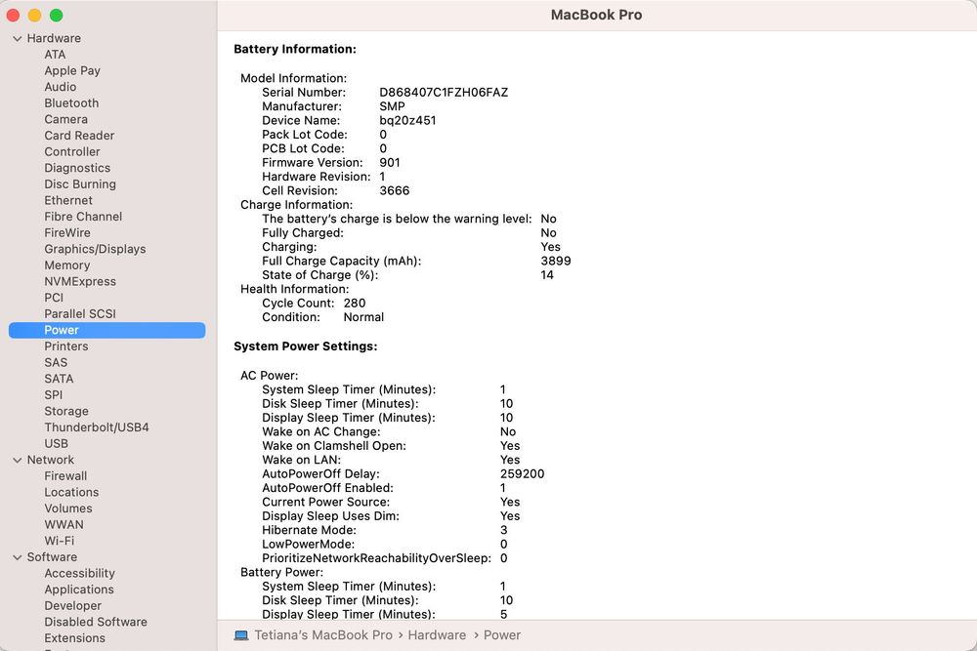Select ATA in the sidebar
This screenshot has height=651, width=977.
pyautogui.click(x=55, y=55)
